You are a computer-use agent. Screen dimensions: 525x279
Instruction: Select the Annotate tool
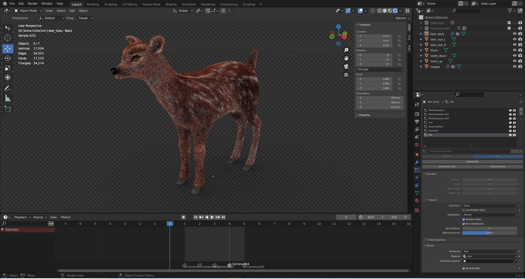click(8, 89)
